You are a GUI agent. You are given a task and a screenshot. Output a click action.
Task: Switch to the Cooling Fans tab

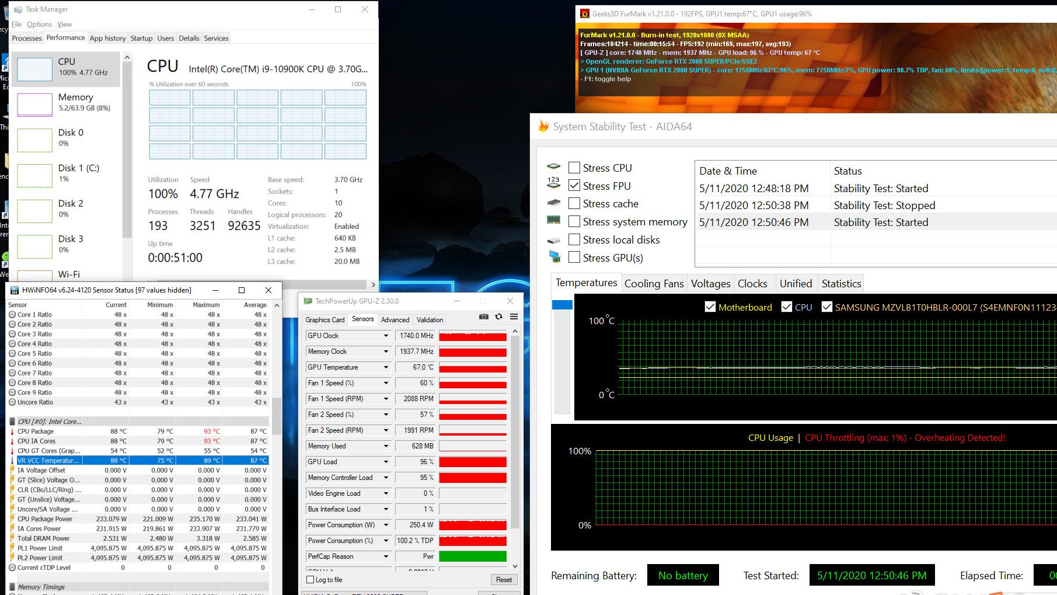click(654, 283)
